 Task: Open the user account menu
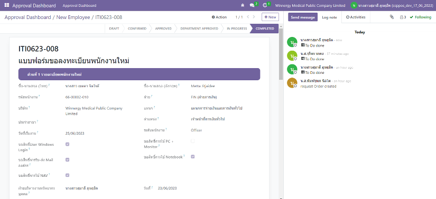(392, 5)
